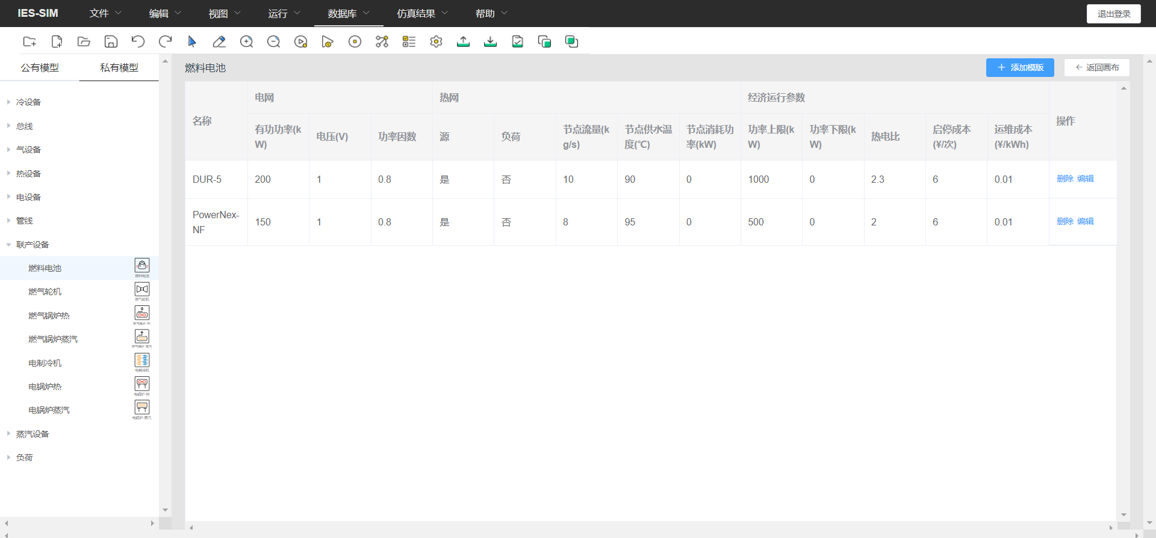
Task: Expand the 电设备 tree node
Action: click(x=9, y=197)
